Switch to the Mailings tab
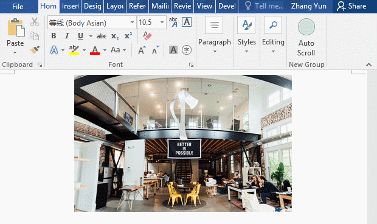The width and height of the screenshot is (377, 224). (160, 6)
